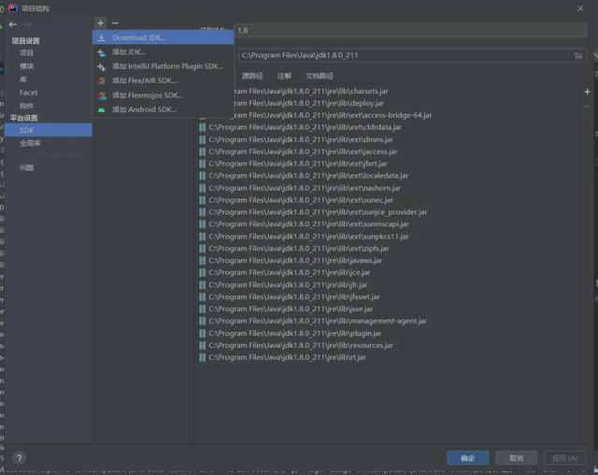This screenshot has height=475, width=598.
Task: Click the IntelliJ Plugin SDK icon in the menu
Action: (102, 66)
